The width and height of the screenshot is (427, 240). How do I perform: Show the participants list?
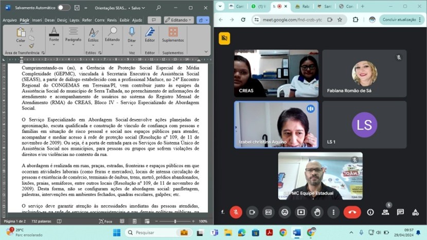[385, 212]
